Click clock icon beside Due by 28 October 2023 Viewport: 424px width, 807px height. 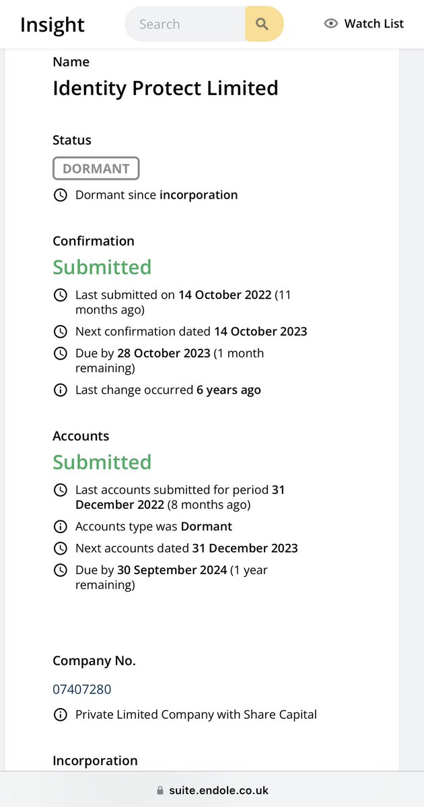(60, 353)
